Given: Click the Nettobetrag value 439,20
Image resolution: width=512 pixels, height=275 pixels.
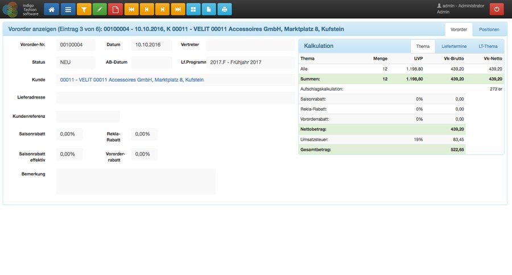Looking at the screenshot, I should click(x=457, y=129).
